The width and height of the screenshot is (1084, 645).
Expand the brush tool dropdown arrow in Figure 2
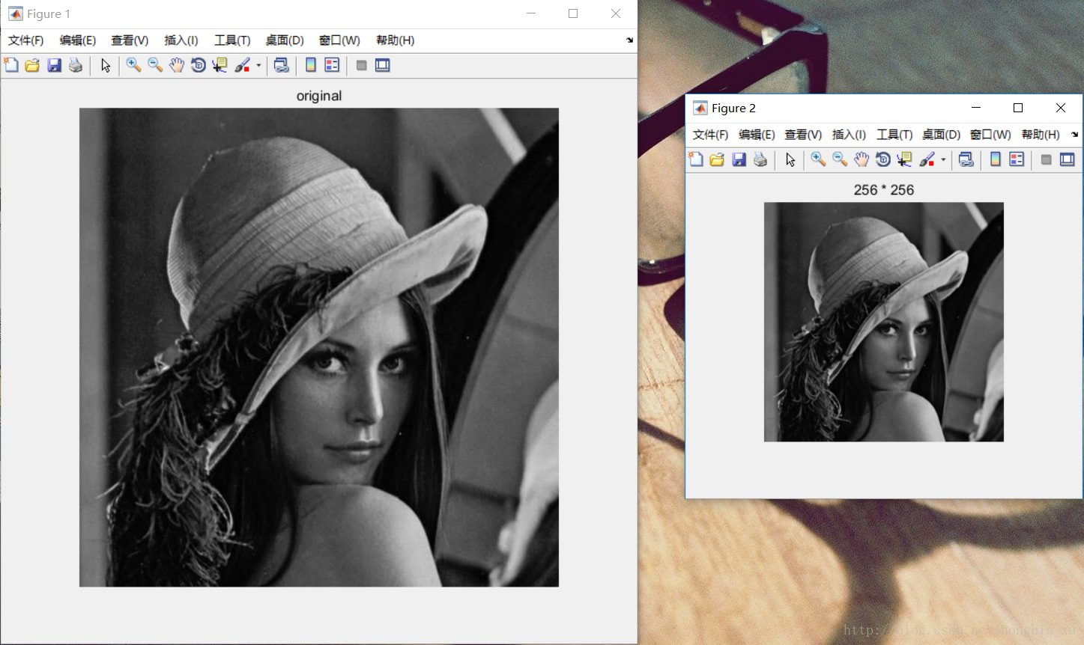[x=943, y=159]
